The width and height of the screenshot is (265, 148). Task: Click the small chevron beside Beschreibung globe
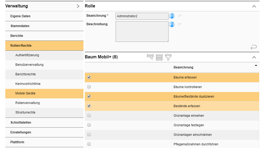[x=179, y=24]
